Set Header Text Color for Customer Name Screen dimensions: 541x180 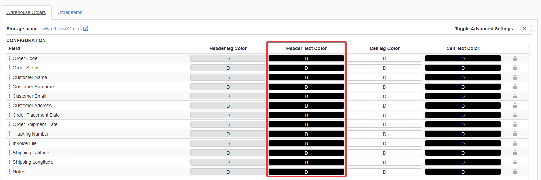point(306,77)
